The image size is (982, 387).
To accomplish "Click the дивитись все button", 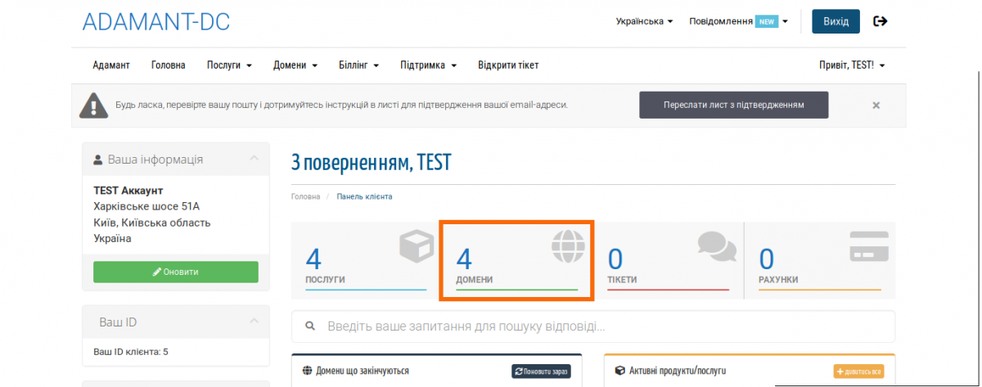I will [858, 371].
